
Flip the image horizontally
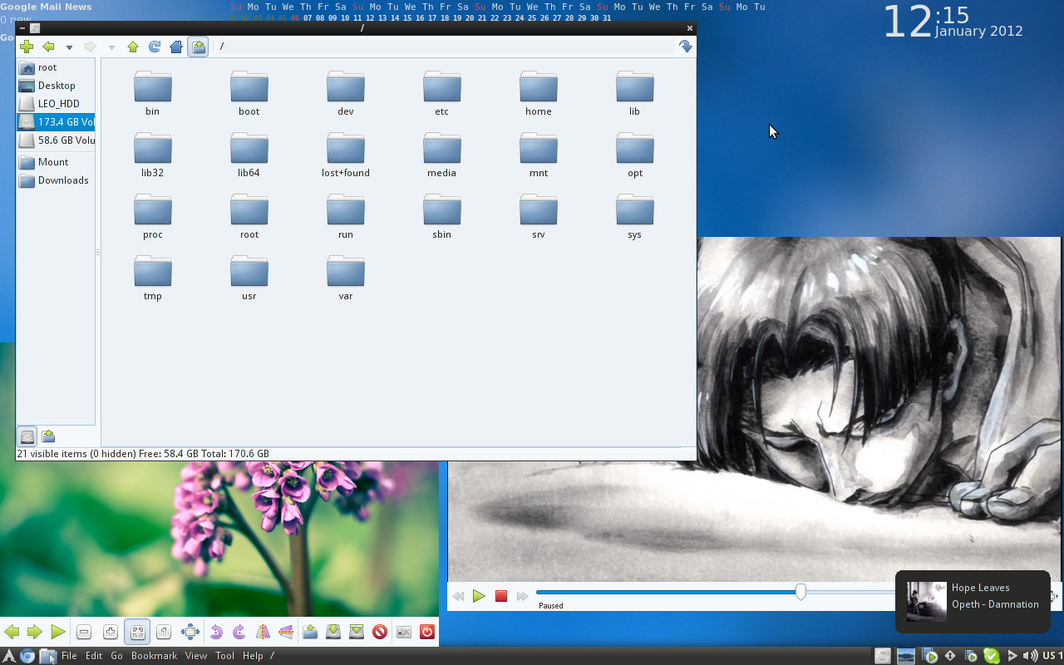(x=263, y=633)
